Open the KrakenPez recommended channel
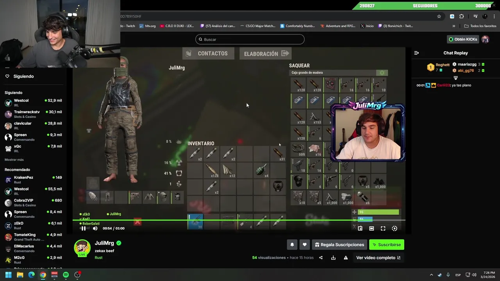Image resolution: width=500 pixels, height=281 pixels. click(x=33, y=180)
